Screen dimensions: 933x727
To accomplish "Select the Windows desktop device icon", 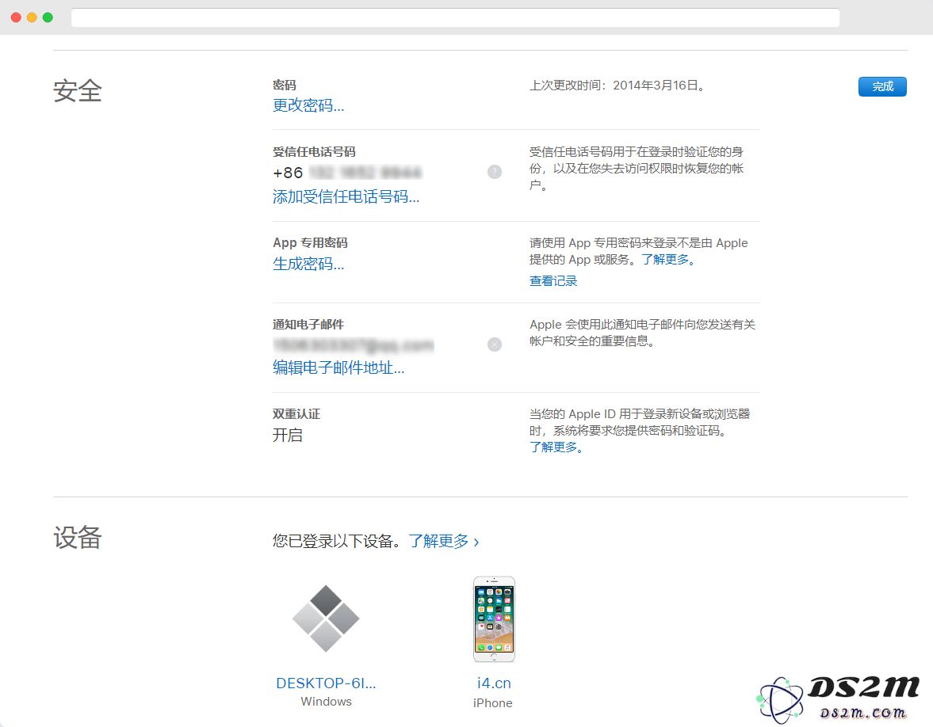I will point(326,619).
